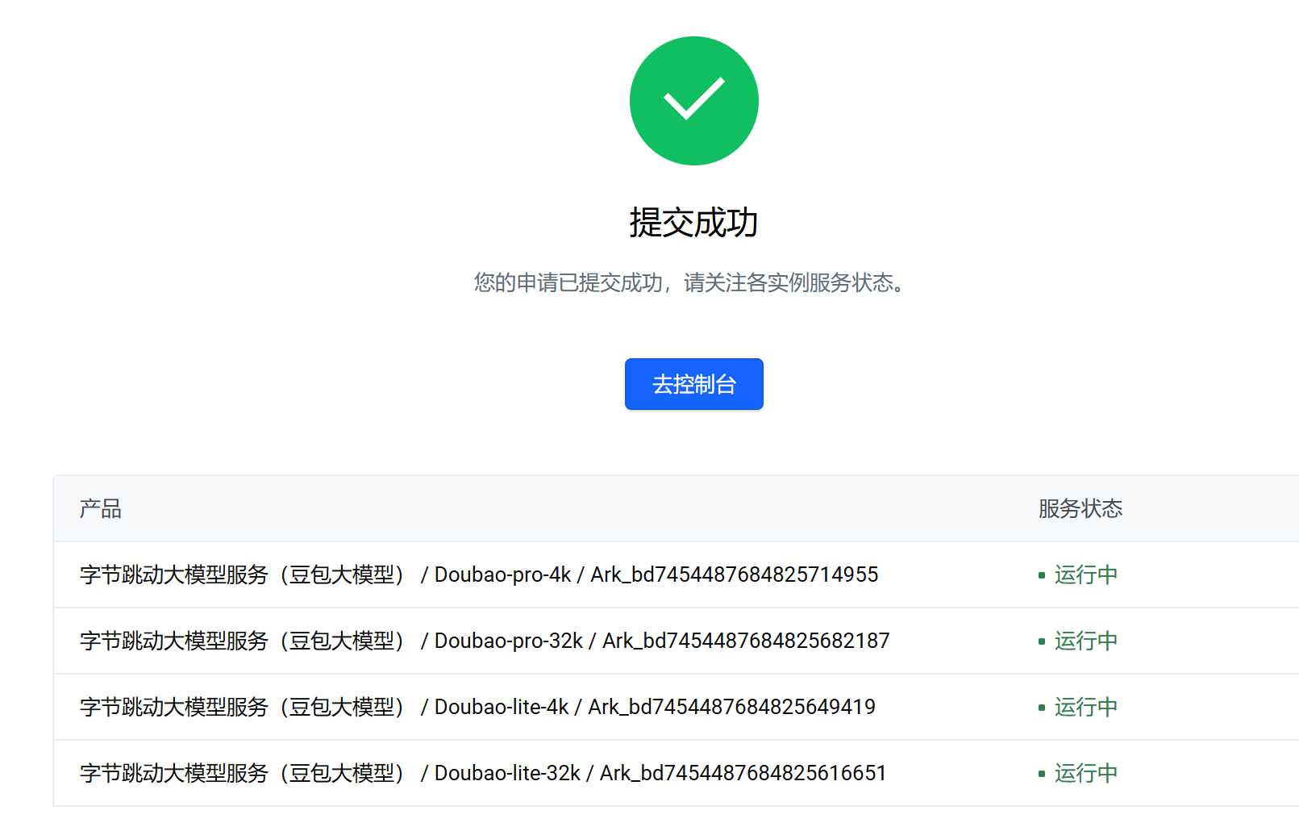The image size is (1299, 823).
Task: Select the Doubao-lite-32k product row text
Action: 483,773
